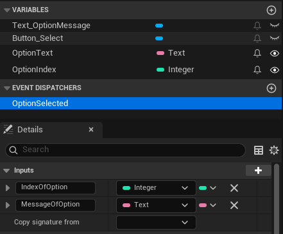This screenshot has width=283, height=234.
Task: Select the OptionSelected event dispatcher
Action: pos(141,104)
